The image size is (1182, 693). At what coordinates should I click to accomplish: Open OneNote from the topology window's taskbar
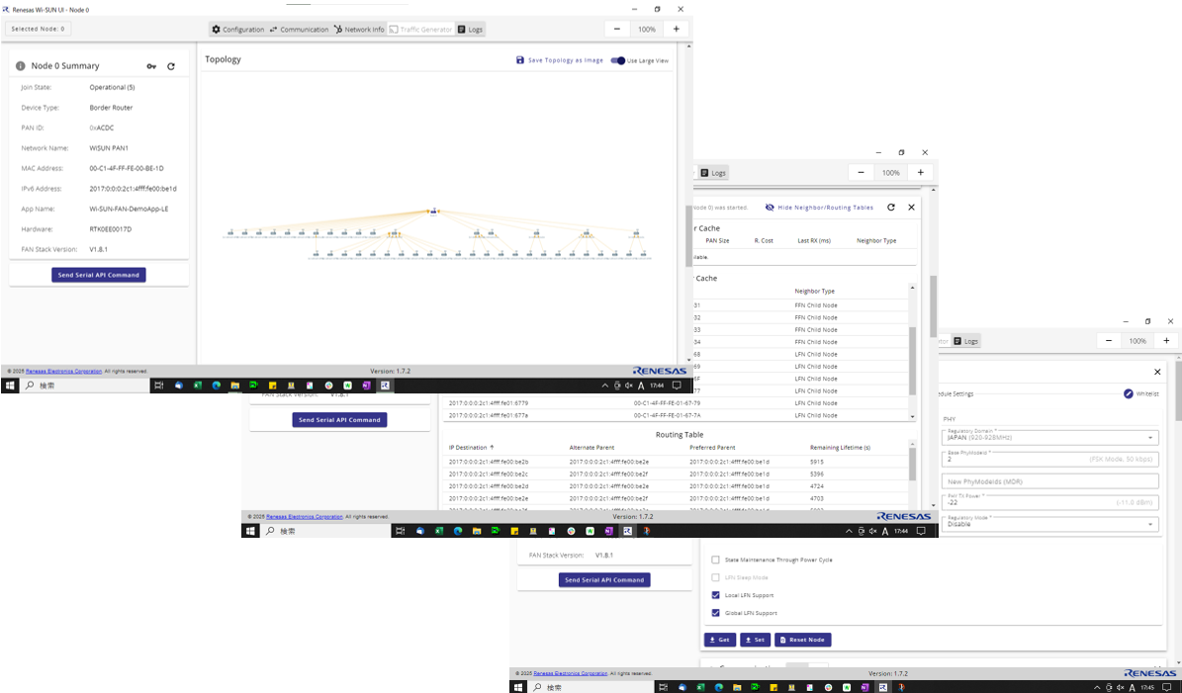coord(366,385)
